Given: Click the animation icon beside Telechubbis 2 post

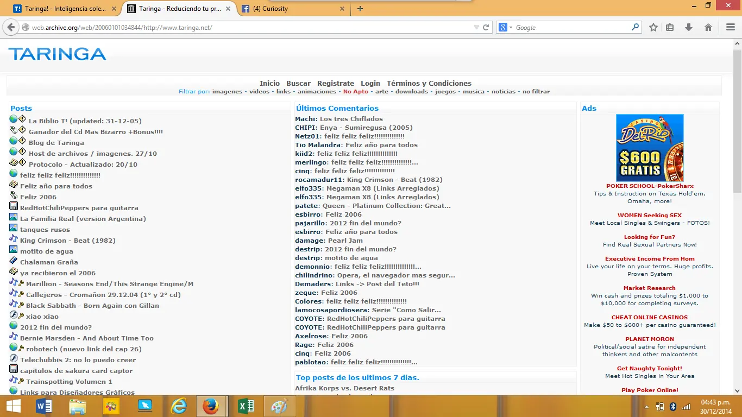Looking at the screenshot, I should point(14,358).
